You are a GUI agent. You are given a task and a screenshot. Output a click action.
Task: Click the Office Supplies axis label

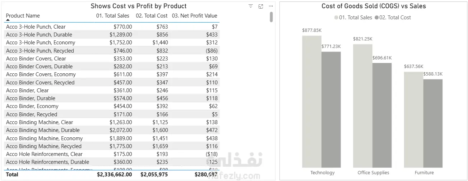click(x=373, y=173)
